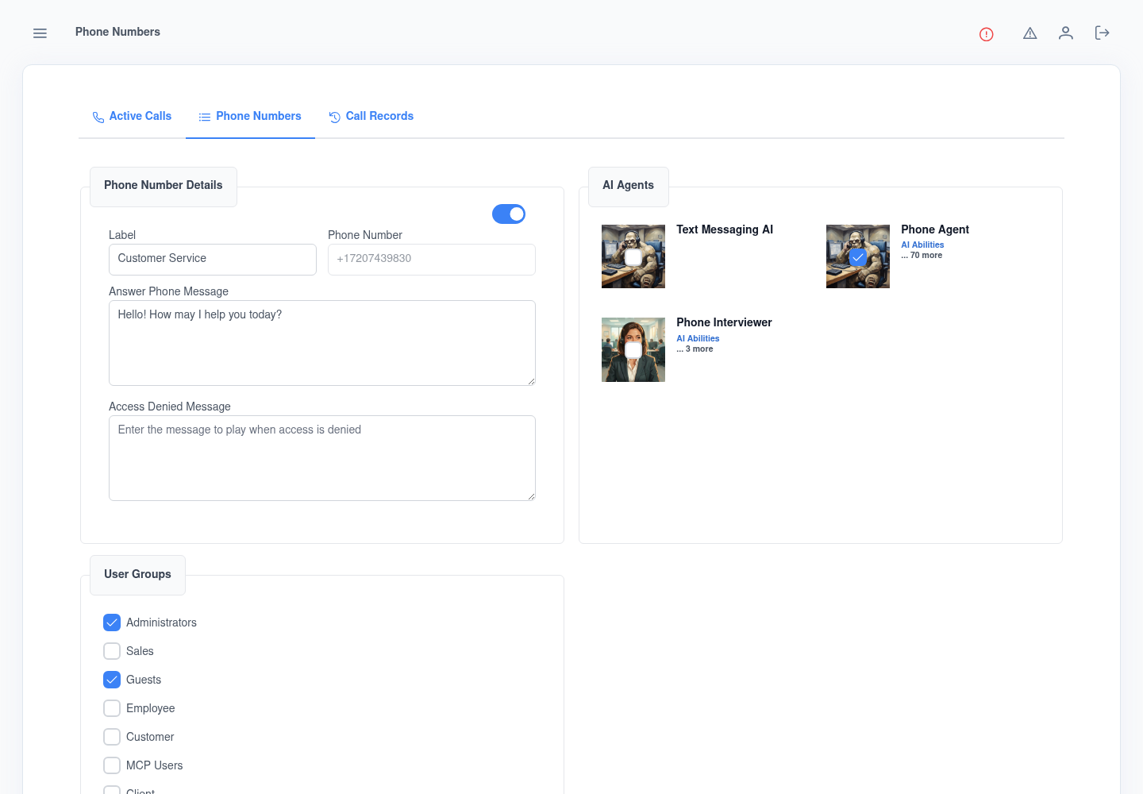Click the logout icon
1143x794 pixels.
click(x=1102, y=33)
